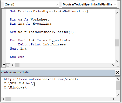The width and height of the screenshot is (122, 103).
Task: Click the 'Dim lnk As Hyperlink' line
Action: tap(31, 24)
